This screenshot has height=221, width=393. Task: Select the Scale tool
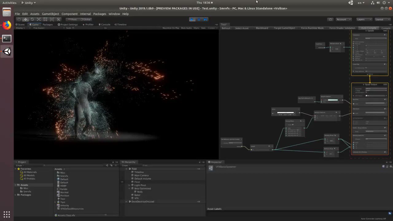click(x=38, y=19)
